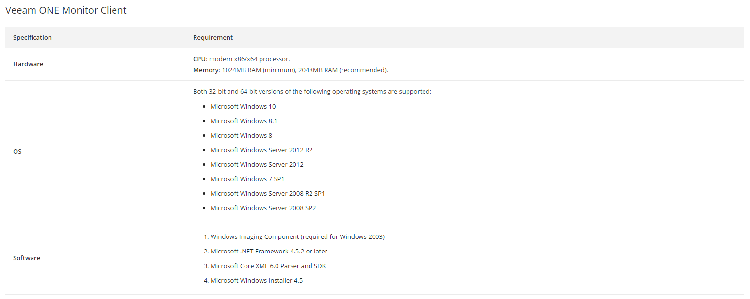Select Windows Server 2008 R2 SP1 item
The width and height of the screenshot is (750, 299).
pos(268,193)
